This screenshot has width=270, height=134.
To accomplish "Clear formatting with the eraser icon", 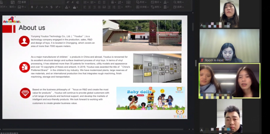I will [x=77, y=2].
